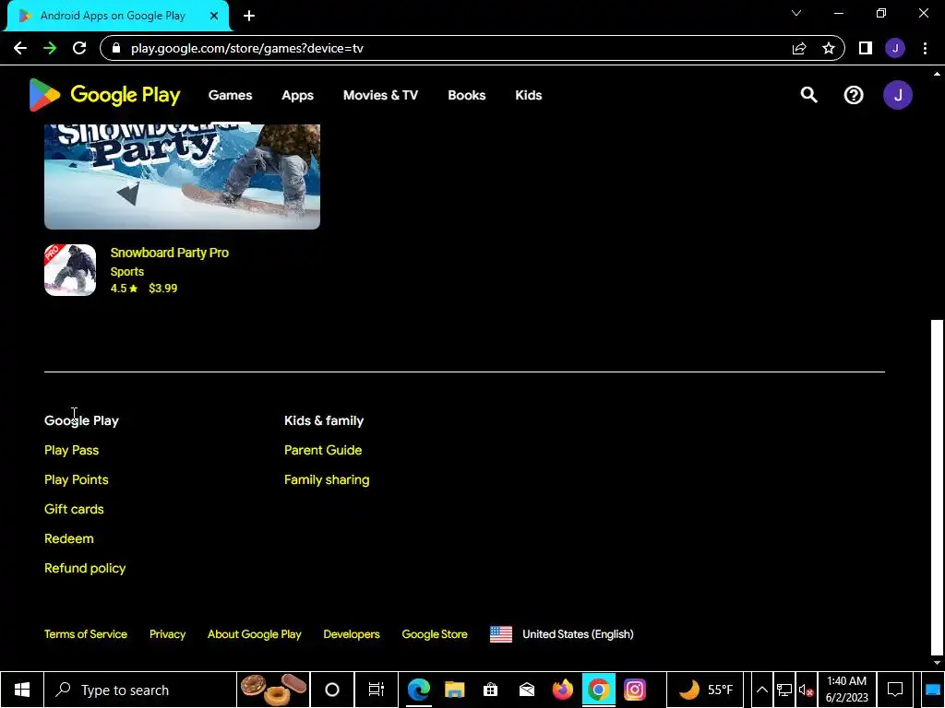Click the United States flag icon
This screenshot has height=708, width=945.
click(x=501, y=634)
